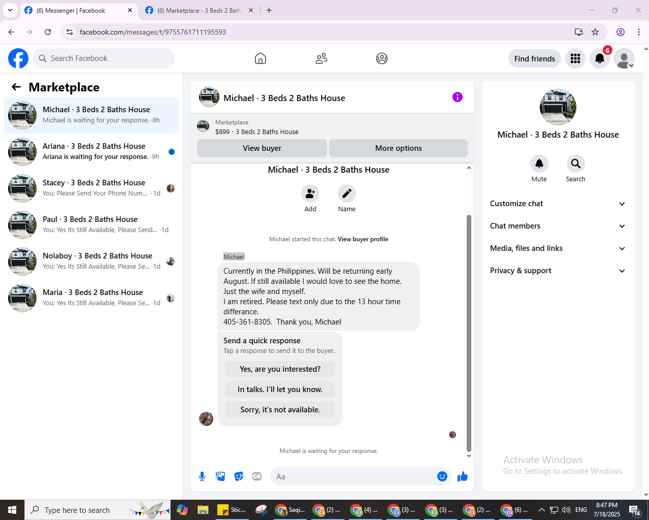Screen dimensions: 649x520
Task: Open a new browser tab
Action: [x=269, y=10]
